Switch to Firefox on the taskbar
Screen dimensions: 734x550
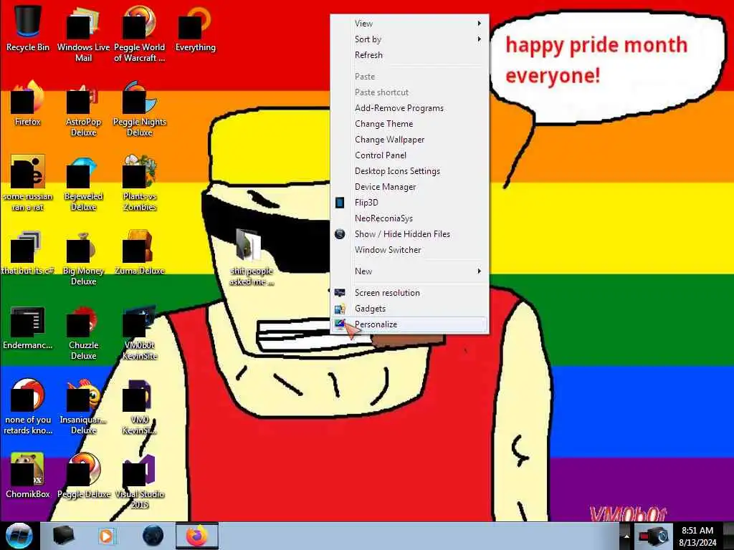tap(196, 536)
